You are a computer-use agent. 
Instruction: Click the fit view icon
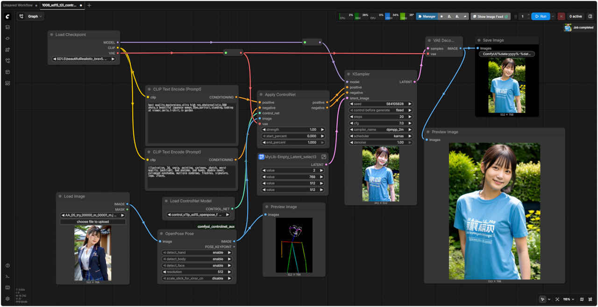(557, 299)
